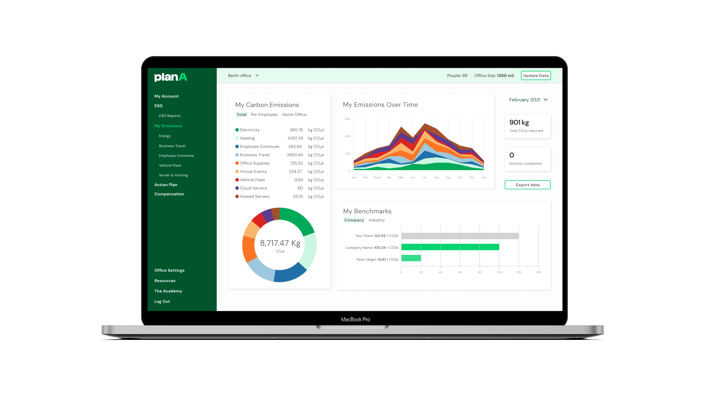This screenshot has height=396, width=705.
Task: Click the Export data button
Action: [527, 185]
